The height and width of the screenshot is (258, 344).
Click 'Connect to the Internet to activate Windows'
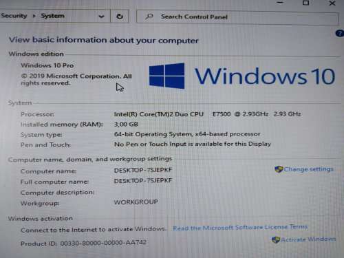tap(93, 230)
